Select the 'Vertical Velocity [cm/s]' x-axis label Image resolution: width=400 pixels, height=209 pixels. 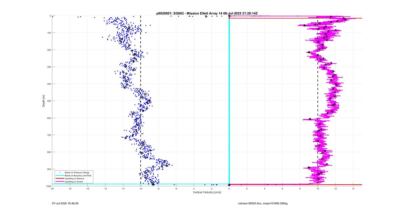point(207,192)
